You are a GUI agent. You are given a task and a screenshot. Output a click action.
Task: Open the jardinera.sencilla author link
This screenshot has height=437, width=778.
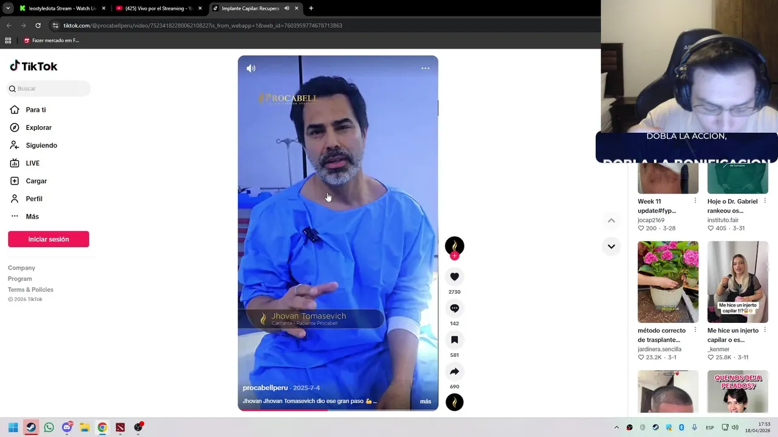pyautogui.click(x=659, y=350)
